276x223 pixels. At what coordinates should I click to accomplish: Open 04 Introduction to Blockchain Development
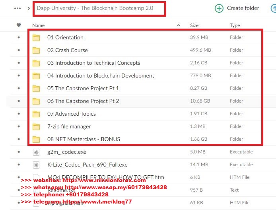pos(101,76)
